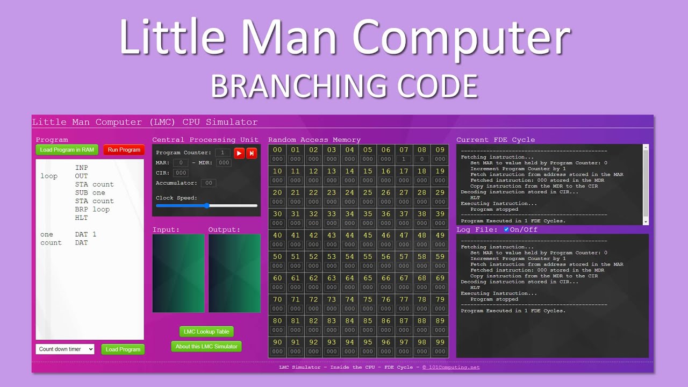
Task: Click the Output display panel
Action: click(234, 273)
